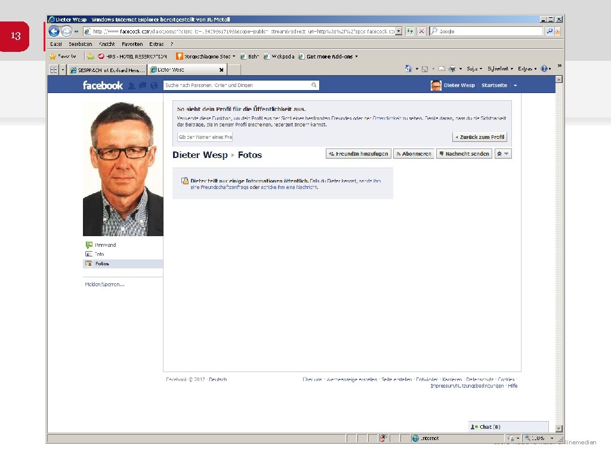Viewport: 611px width, 458px height.
Task: Open the Favoriten star button
Action: click(x=63, y=57)
